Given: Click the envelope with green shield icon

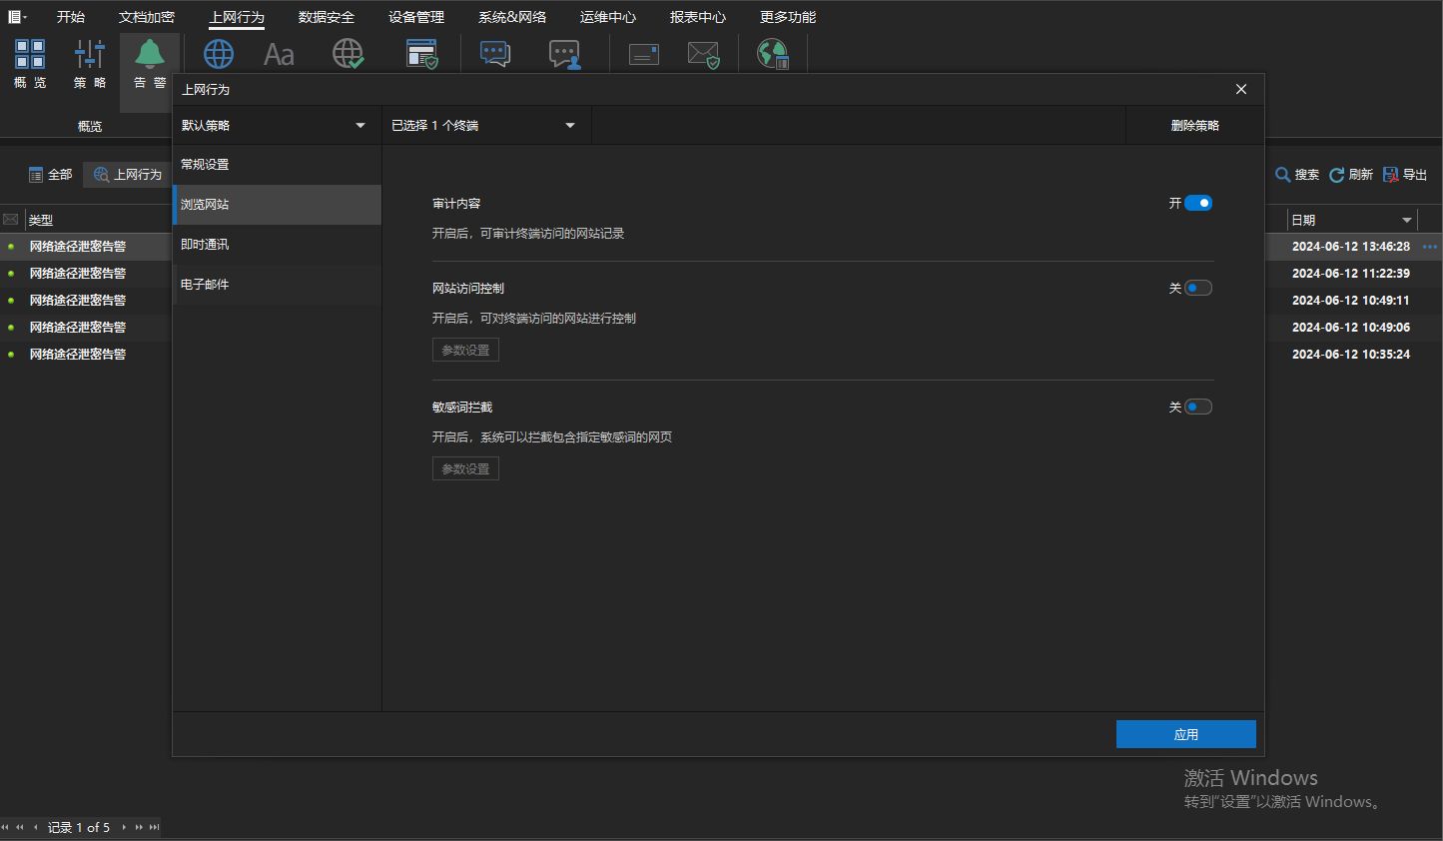Looking at the screenshot, I should pyautogui.click(x=704, y=55).
